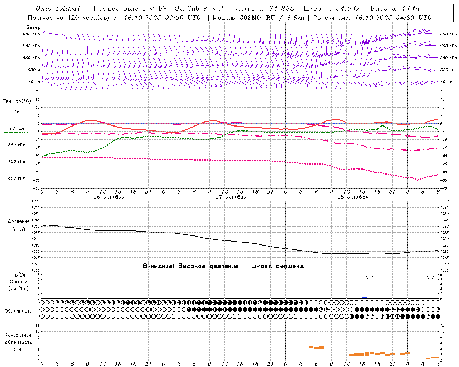This screenshot has width=459, height=367.
Task: Click the 16 октября date label
Action: tap(109, 197)
